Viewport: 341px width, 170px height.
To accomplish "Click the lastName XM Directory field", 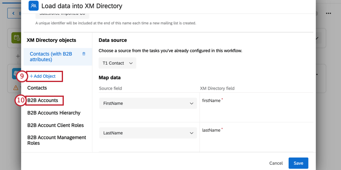I will click(211, 130).
